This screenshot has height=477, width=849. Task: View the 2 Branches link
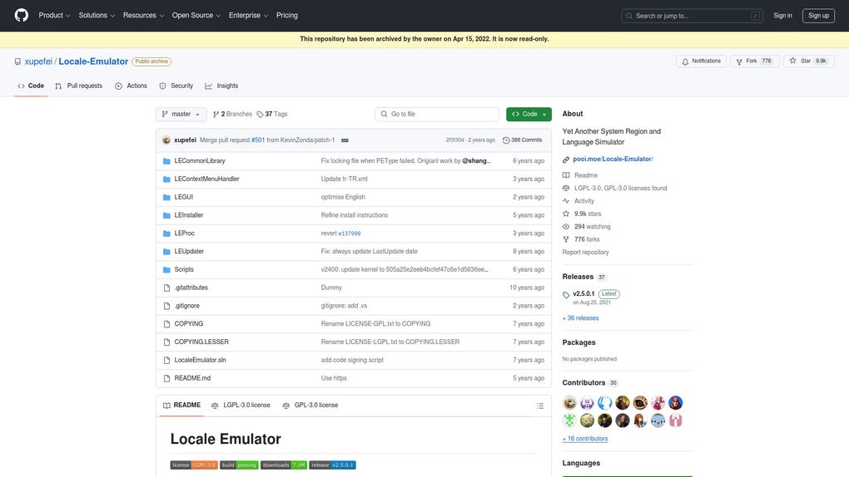(x=232, y=114)
